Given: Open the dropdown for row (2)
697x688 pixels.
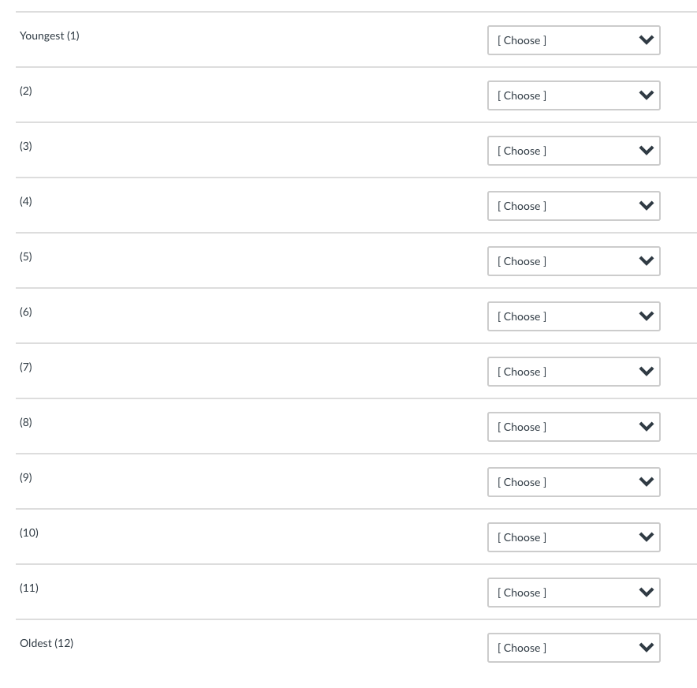Looking at the screenshot, I should point(573,95).
